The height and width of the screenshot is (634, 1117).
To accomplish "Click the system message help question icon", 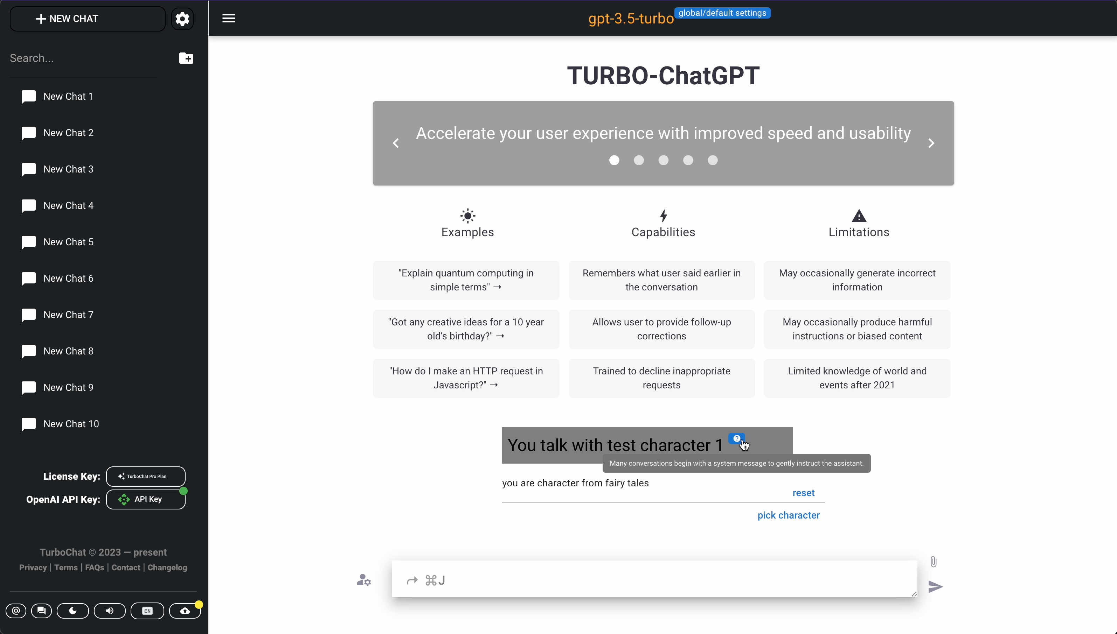I will tap(736, 438).
